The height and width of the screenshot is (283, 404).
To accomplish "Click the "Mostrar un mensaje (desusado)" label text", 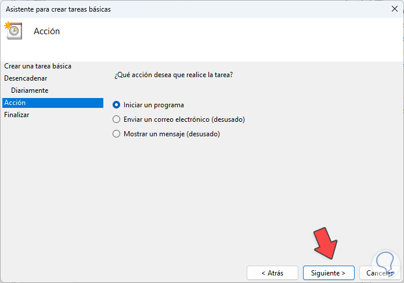I will click(172, 134).
